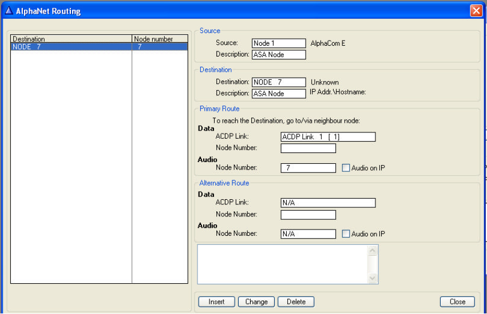Click the Destination field showing NODE 7
Viewport: 487px width, 314px height.
point(279,82)
